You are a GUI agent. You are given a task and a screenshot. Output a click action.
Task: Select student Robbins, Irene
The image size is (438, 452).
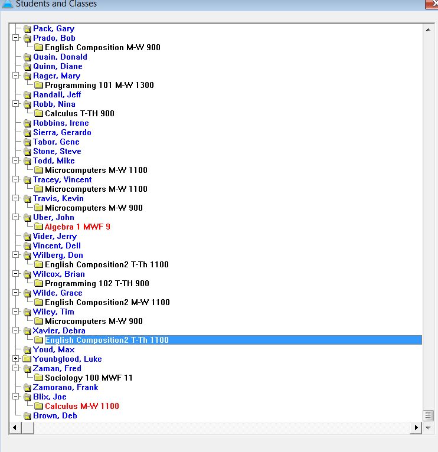point(61,123)
